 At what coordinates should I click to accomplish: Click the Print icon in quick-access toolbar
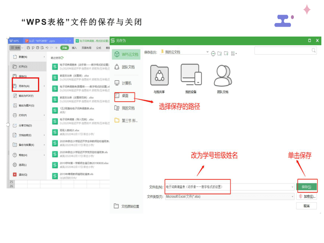[x=38, y=48]
